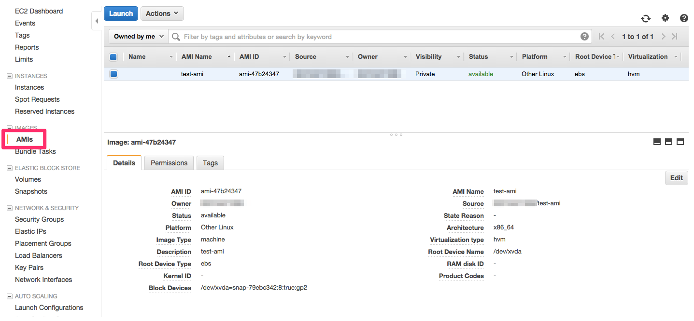Open the 'Owned by me' filter dropdown
The width and height of the screenshot is (694, 321).
tap(139, 37)
